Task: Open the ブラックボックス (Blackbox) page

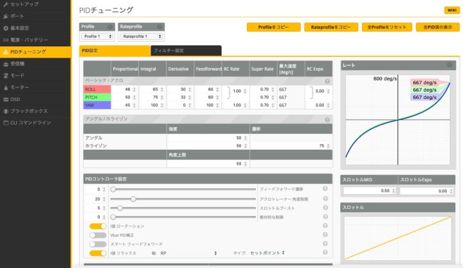Action: point(29,111)
